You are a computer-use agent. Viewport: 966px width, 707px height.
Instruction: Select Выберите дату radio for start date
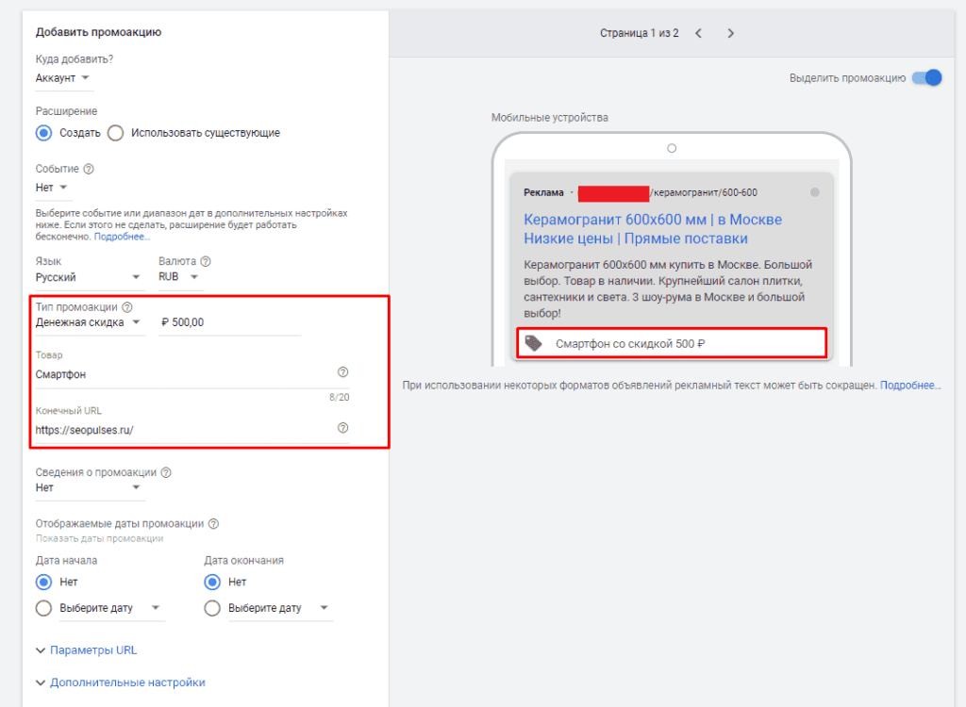coord(43,608)
